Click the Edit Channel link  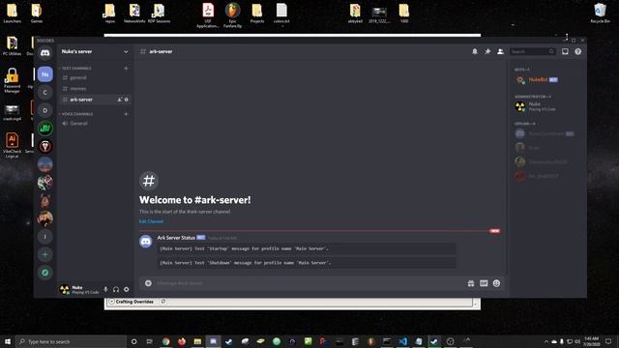(x=151, y=221)
